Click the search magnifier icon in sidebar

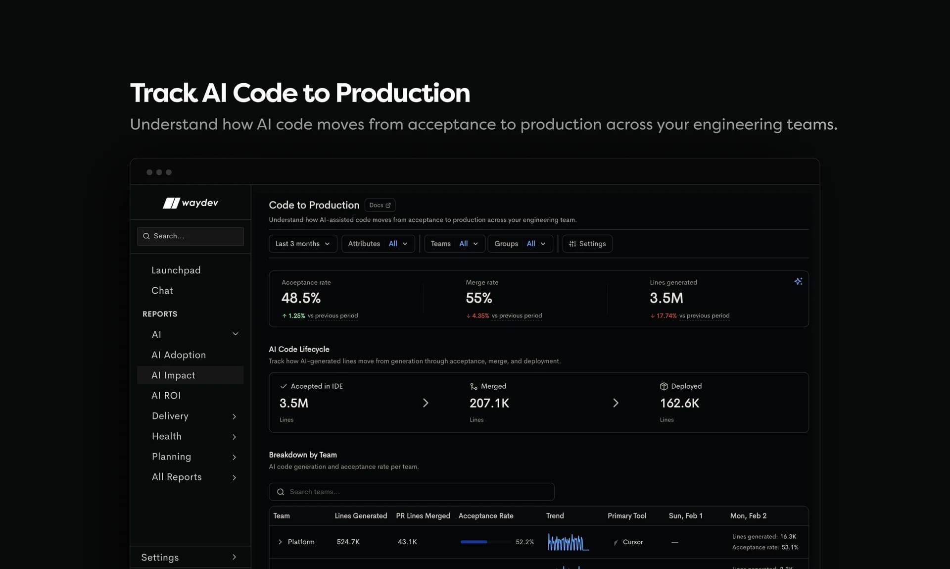tap(146, 236)
